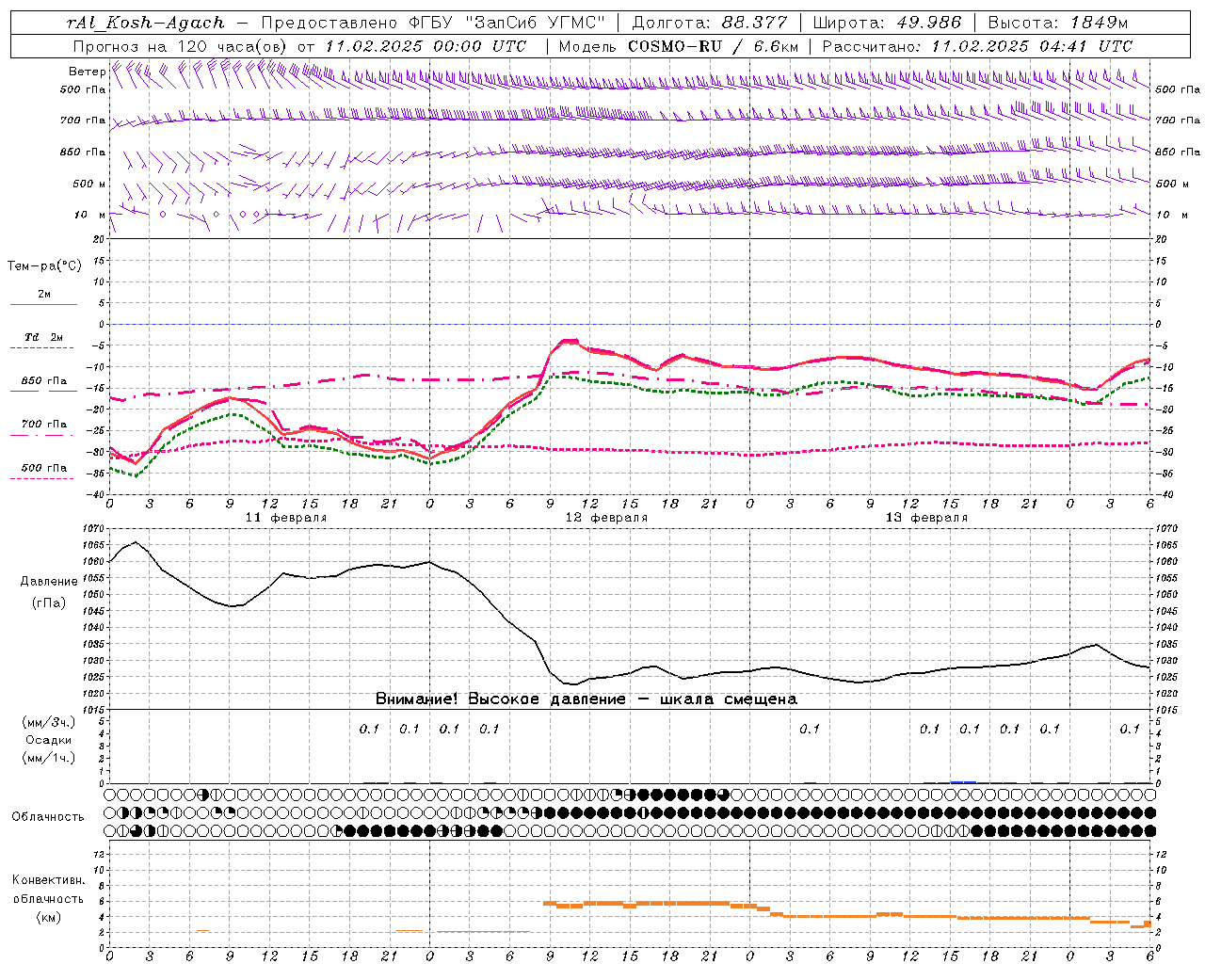This screenshot has height=964, width=1205.
Task: Click the Конвективн. облачность (км) label
Action: [x=48, y=898]
